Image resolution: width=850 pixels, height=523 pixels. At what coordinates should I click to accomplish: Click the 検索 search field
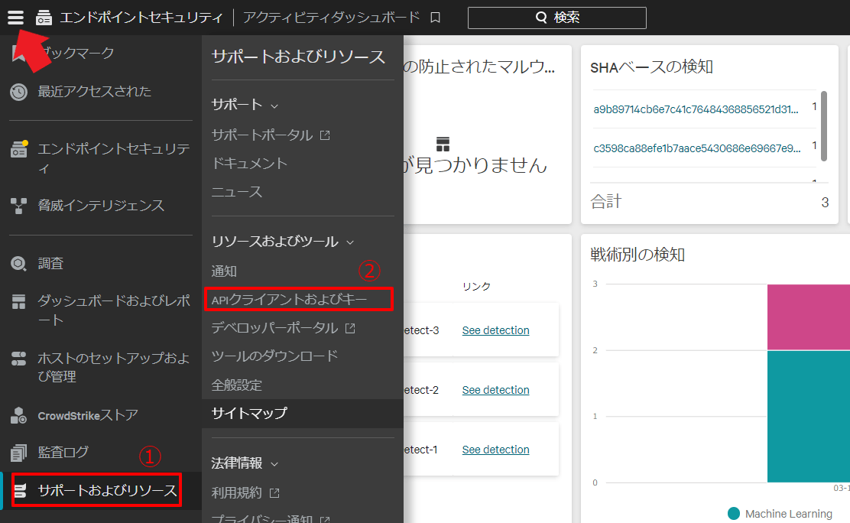click(x=556, y=18)
